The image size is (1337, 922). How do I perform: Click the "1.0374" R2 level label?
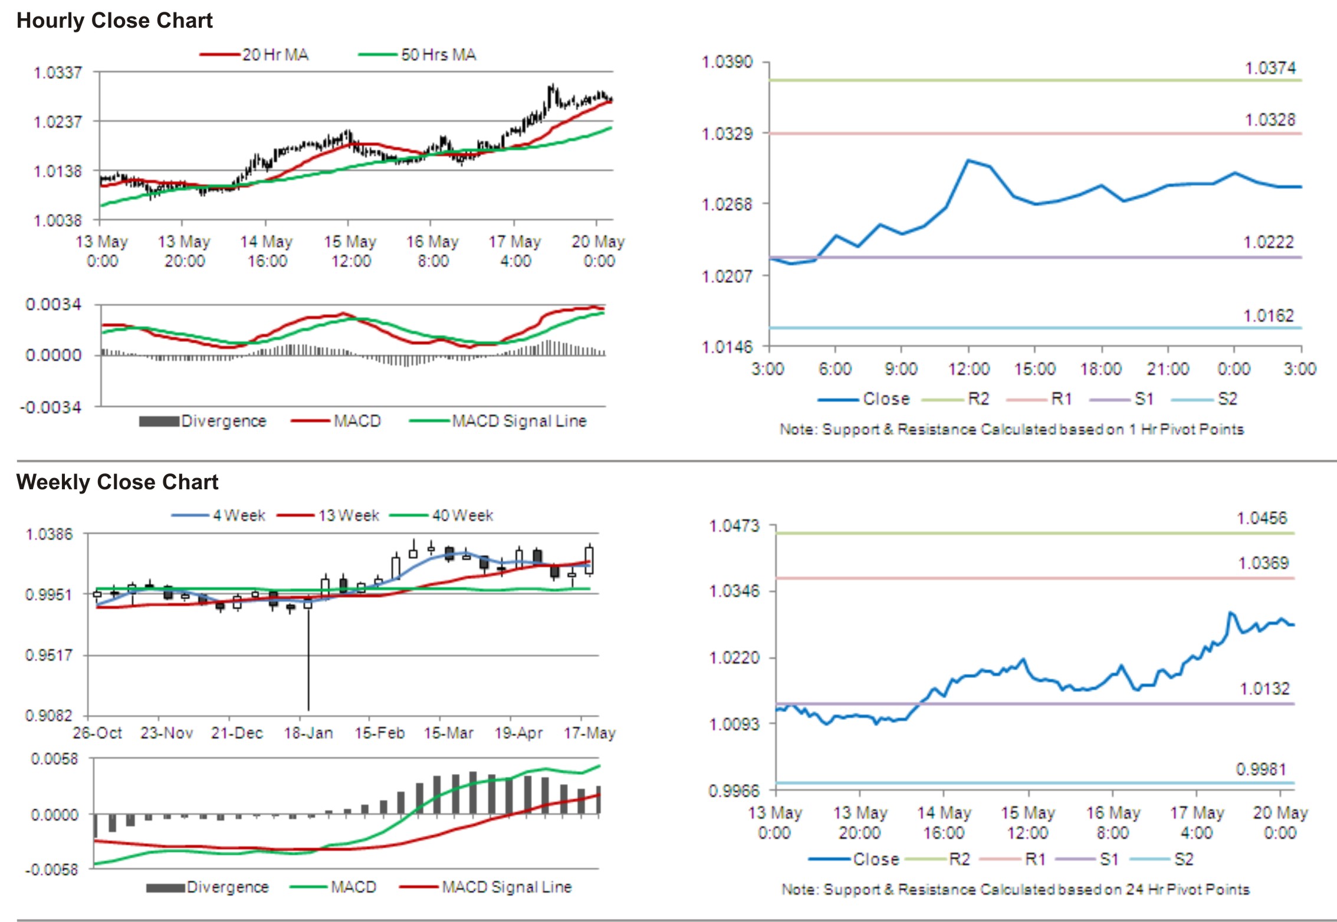pos(1270,68)
